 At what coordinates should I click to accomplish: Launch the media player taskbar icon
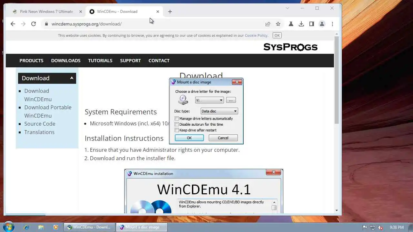coord(55,227)
